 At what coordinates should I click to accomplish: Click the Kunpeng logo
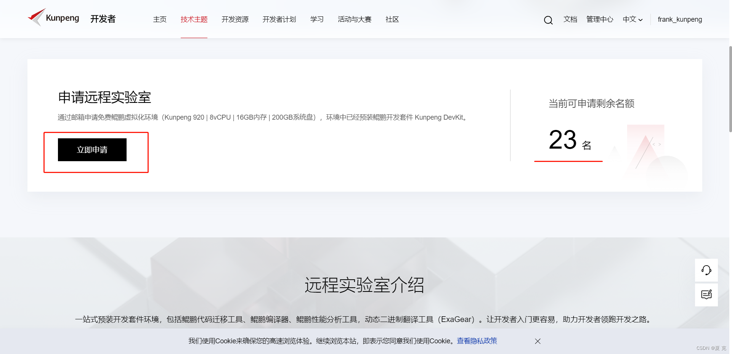click(x=54, y=18)
